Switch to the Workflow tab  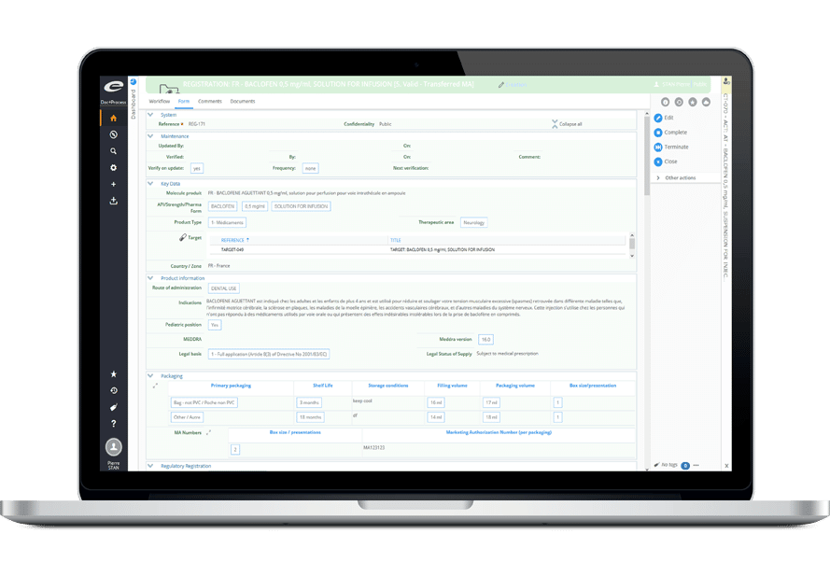(x=160, y=101)
